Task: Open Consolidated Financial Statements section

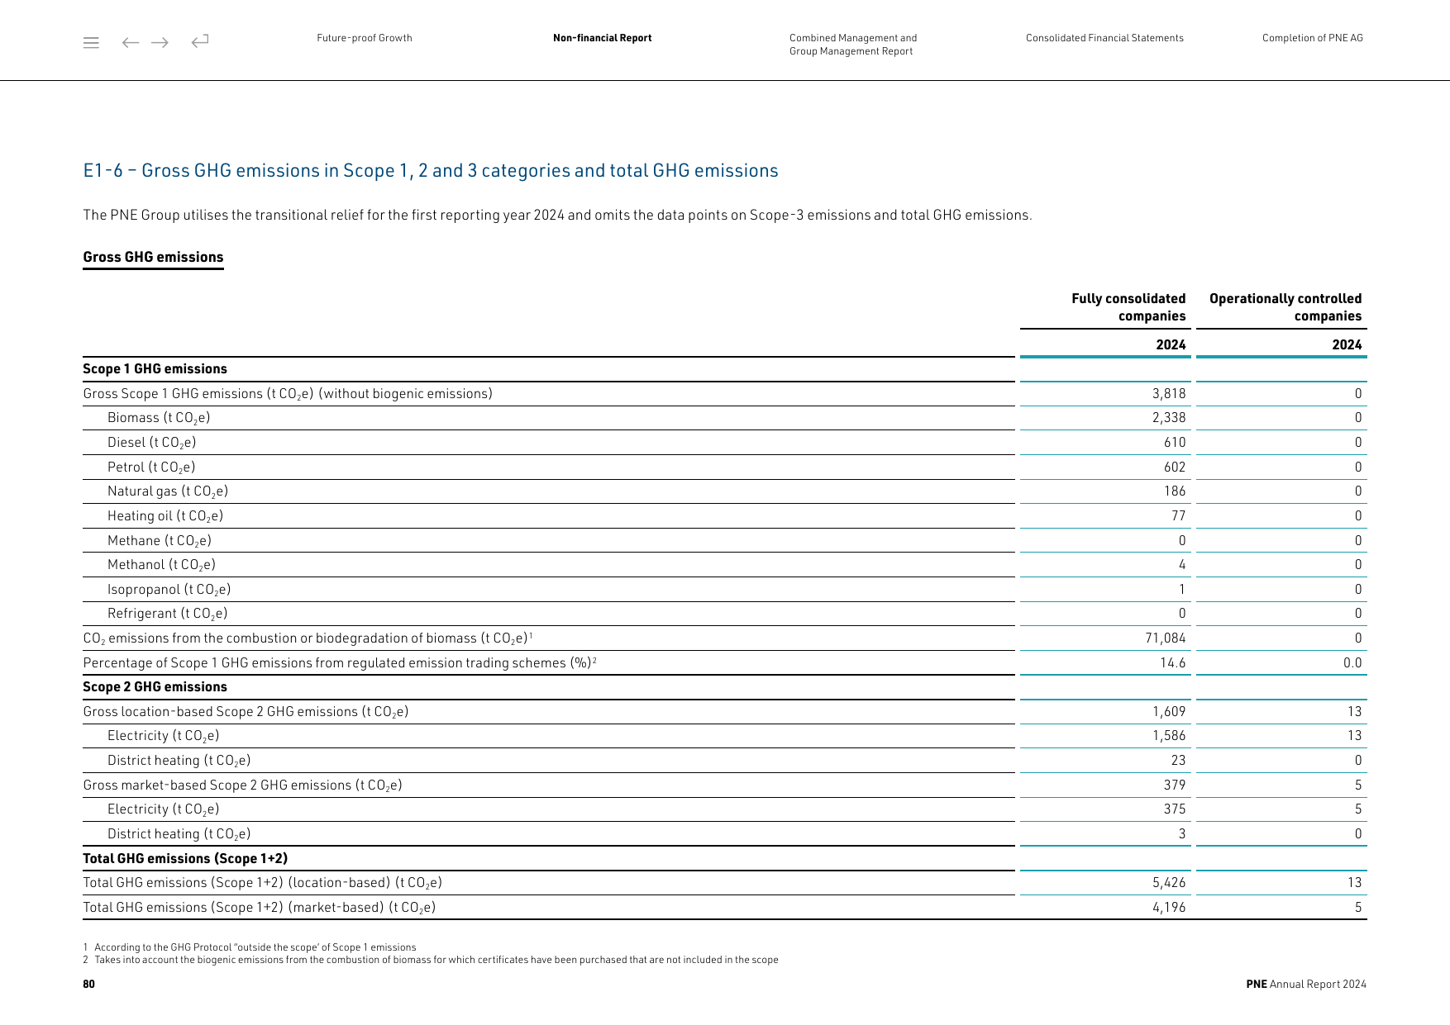Action: pos(1104,38)
